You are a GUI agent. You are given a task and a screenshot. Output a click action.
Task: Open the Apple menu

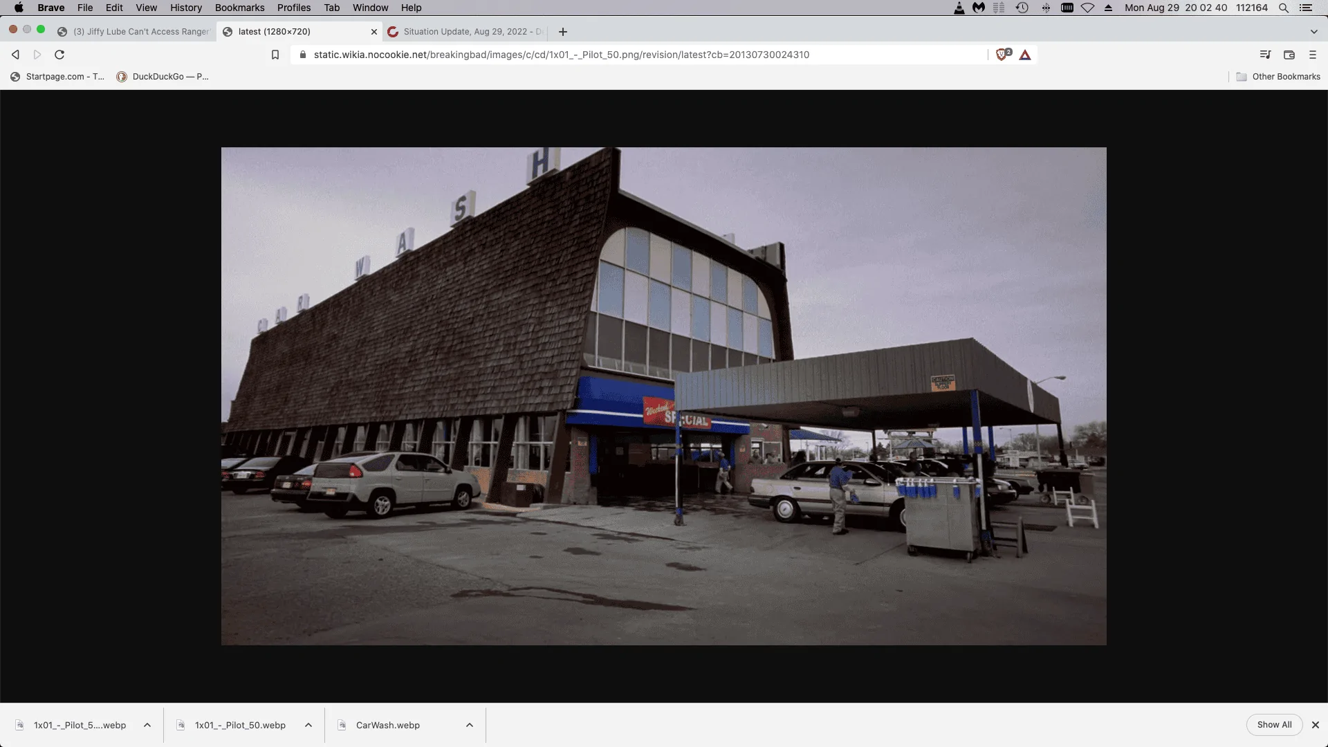tap(19, 8)
